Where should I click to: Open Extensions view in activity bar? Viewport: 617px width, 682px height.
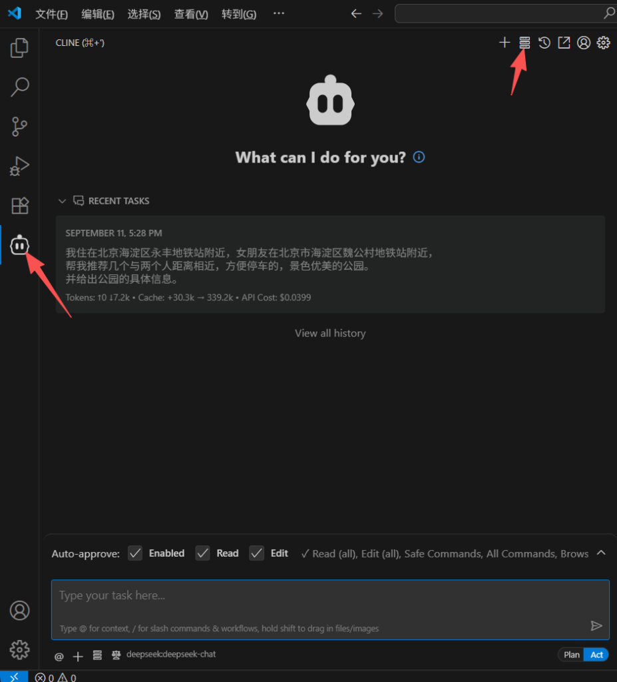[19, 206]
